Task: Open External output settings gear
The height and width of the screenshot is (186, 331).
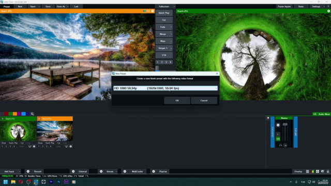Action: tap(73, 172)
